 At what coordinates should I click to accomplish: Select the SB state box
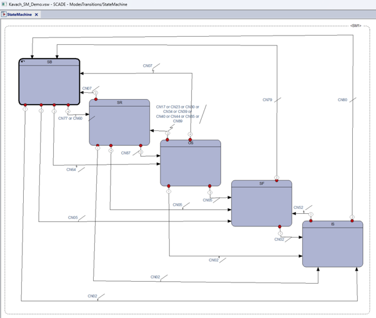point(49,82)
